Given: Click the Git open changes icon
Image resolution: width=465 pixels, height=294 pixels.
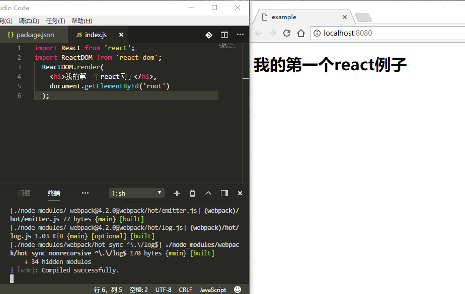Looking at the screenshot, I should [209, 35].
